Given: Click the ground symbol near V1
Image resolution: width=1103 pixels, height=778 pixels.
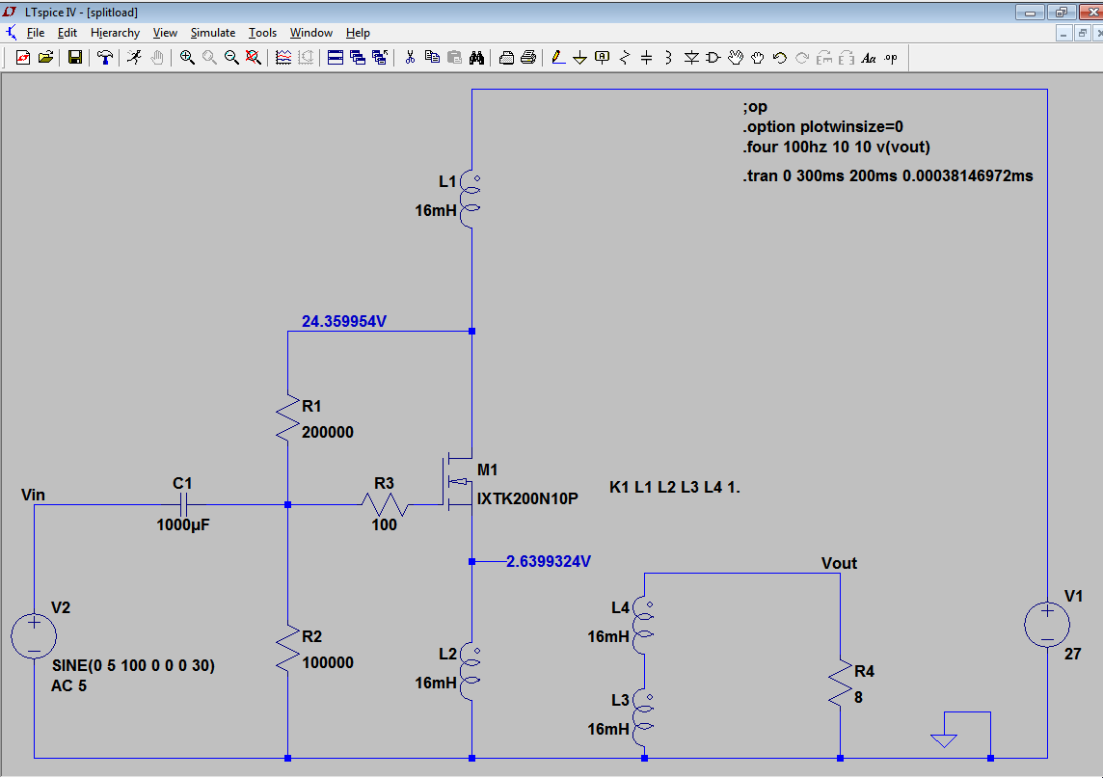Looking at the screenshot, I should 943,740.
